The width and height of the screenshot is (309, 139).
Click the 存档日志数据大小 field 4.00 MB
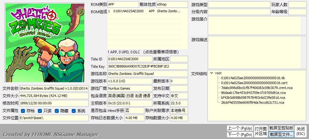(x=134, y=118)
